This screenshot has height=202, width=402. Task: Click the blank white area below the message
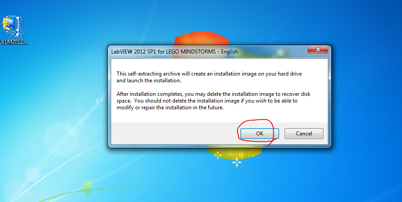[219, 117]
